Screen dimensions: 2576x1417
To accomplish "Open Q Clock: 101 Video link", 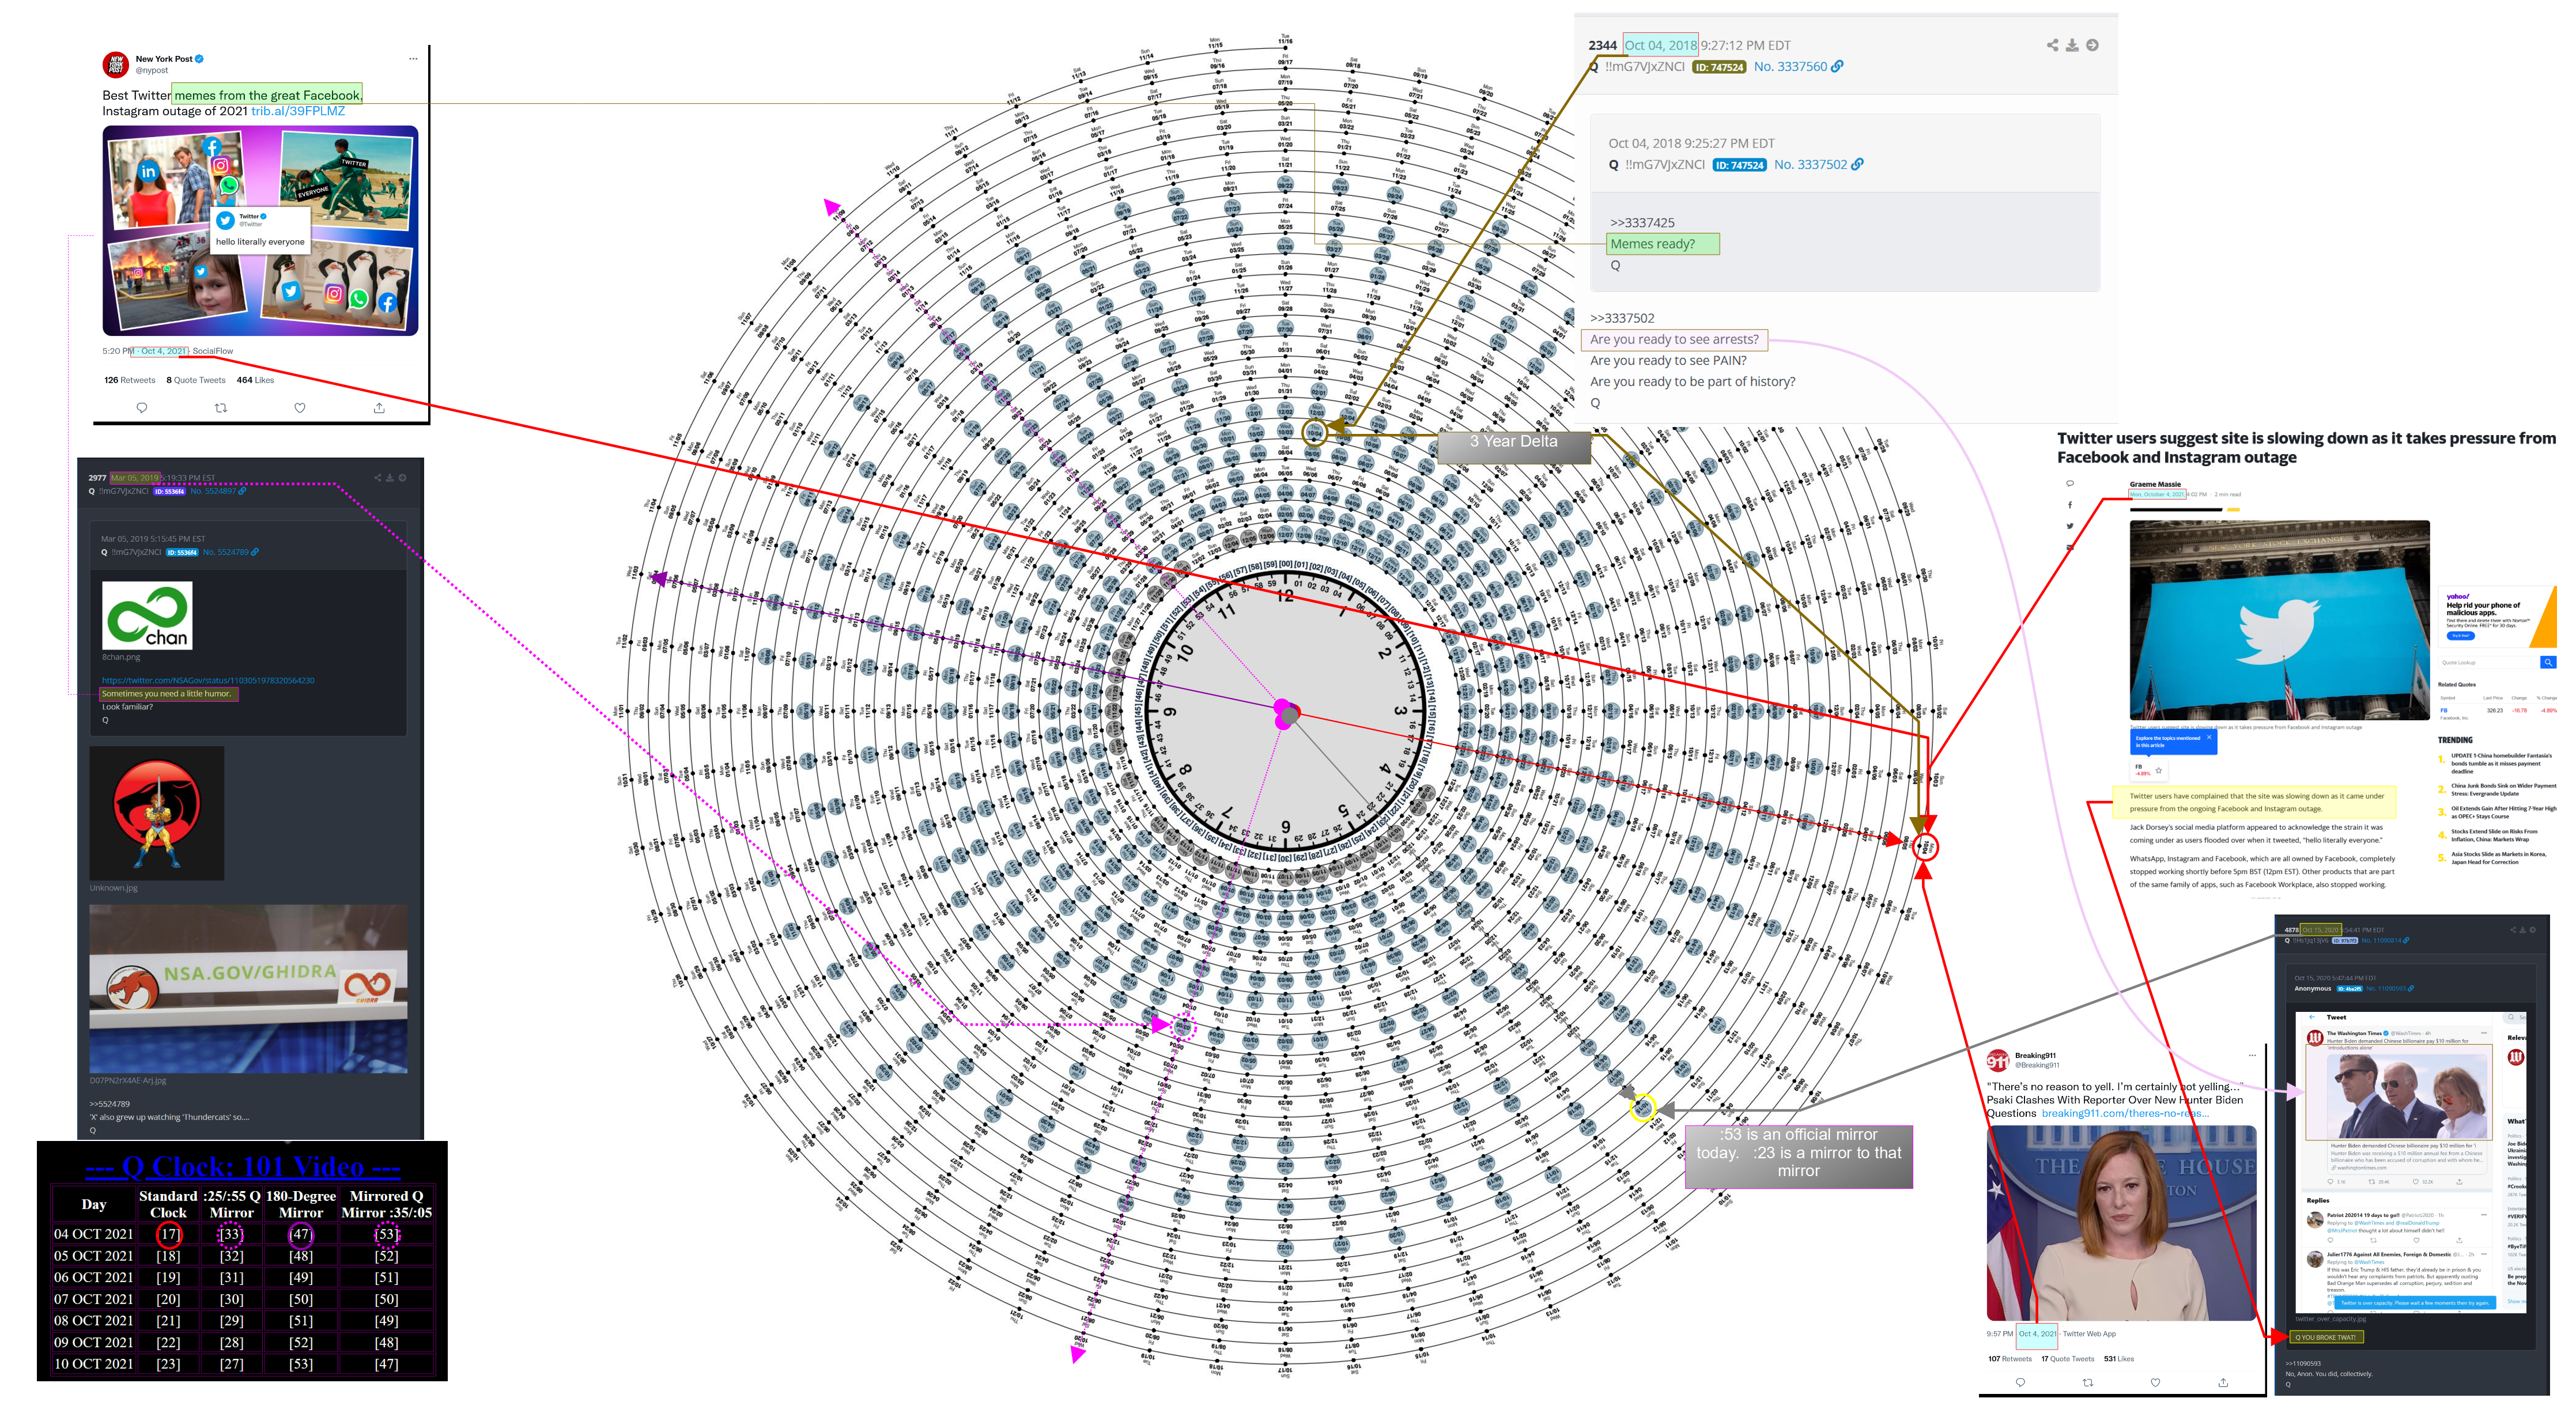I will coord(243,1167).
